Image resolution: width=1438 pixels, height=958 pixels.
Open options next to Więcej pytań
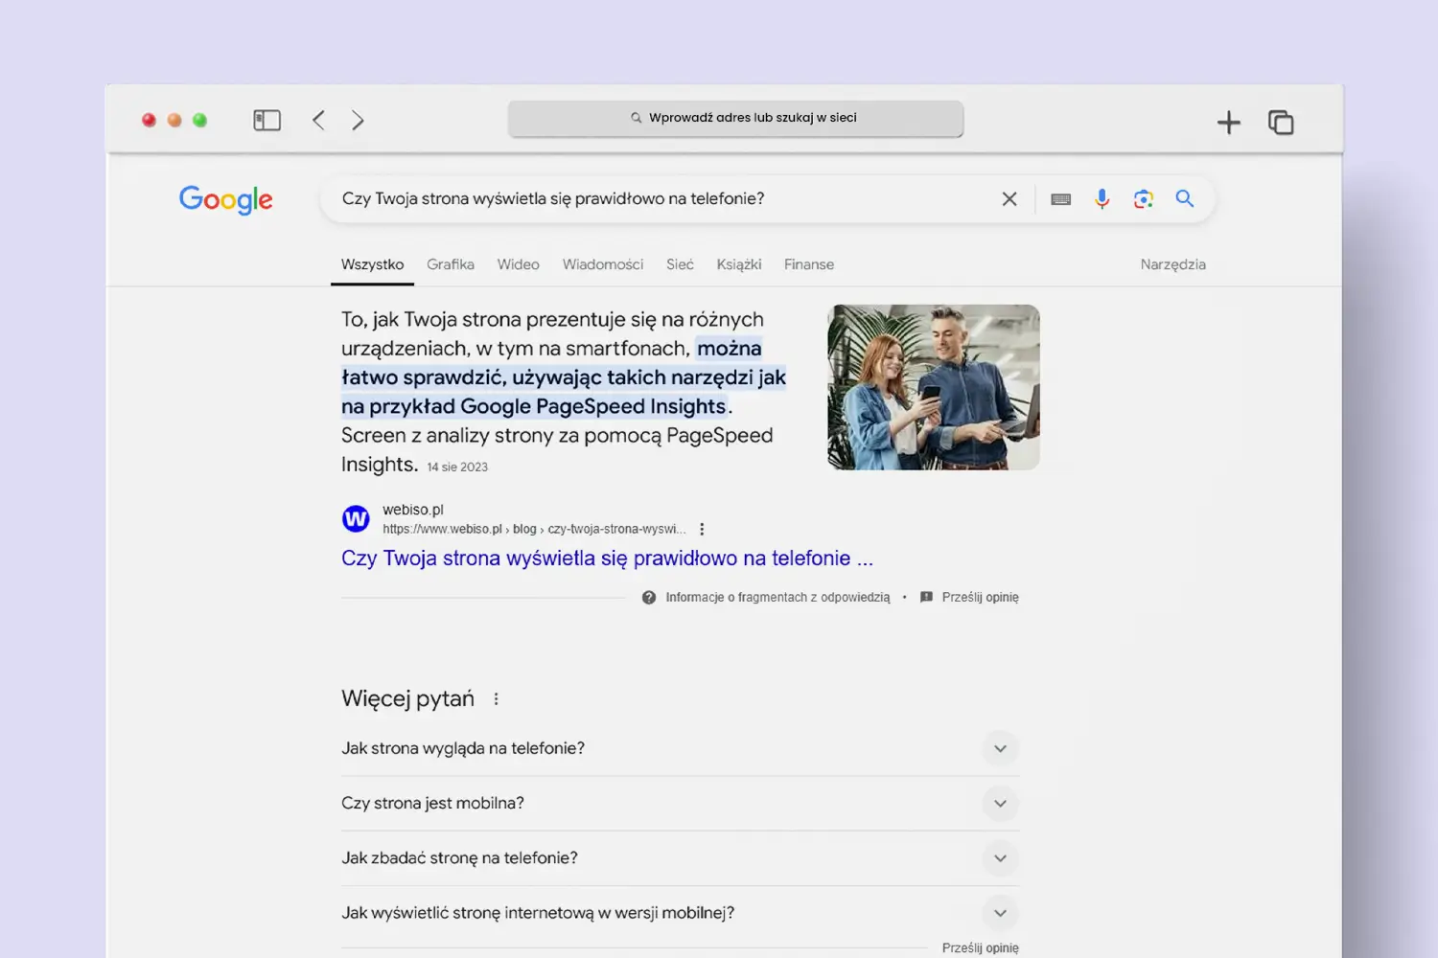pos(496,698)
